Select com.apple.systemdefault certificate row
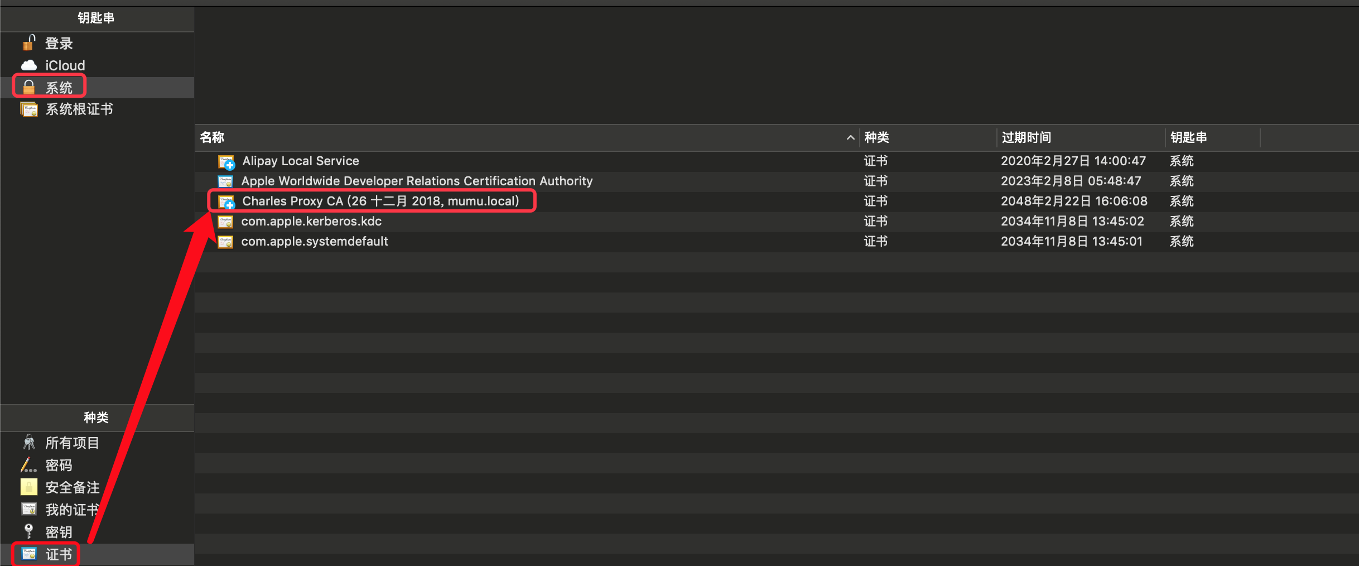The height and width of the screenshot is (566, 1359). (777, 242)
